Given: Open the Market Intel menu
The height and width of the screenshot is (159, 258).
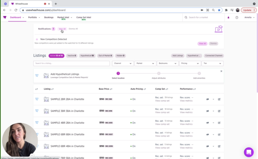Looking at the screenshot, I should click(x=65, y=18).
